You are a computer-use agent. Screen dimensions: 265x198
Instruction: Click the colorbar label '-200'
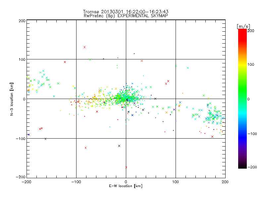click(252, 167)
